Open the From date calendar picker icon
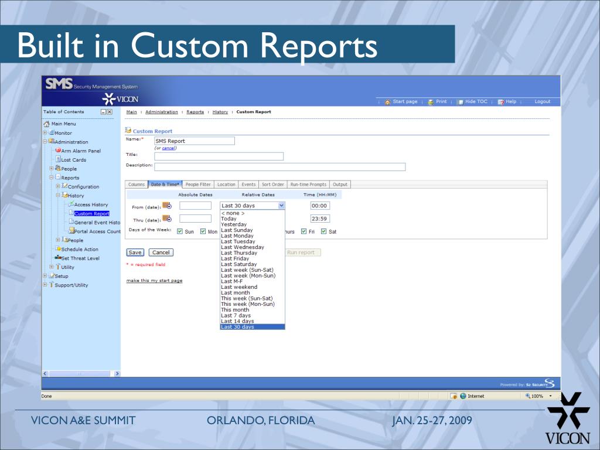Screen dimensions: 600x450 (167, 206)
